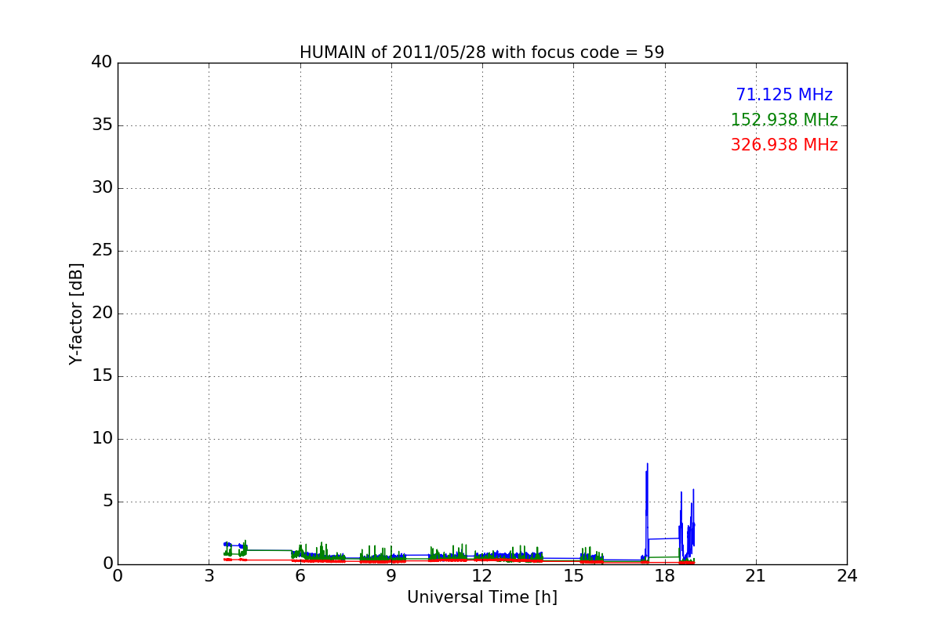Click the x-axis tick label '18'
This screenshot has width=941, height=627.
pos(665,576)
